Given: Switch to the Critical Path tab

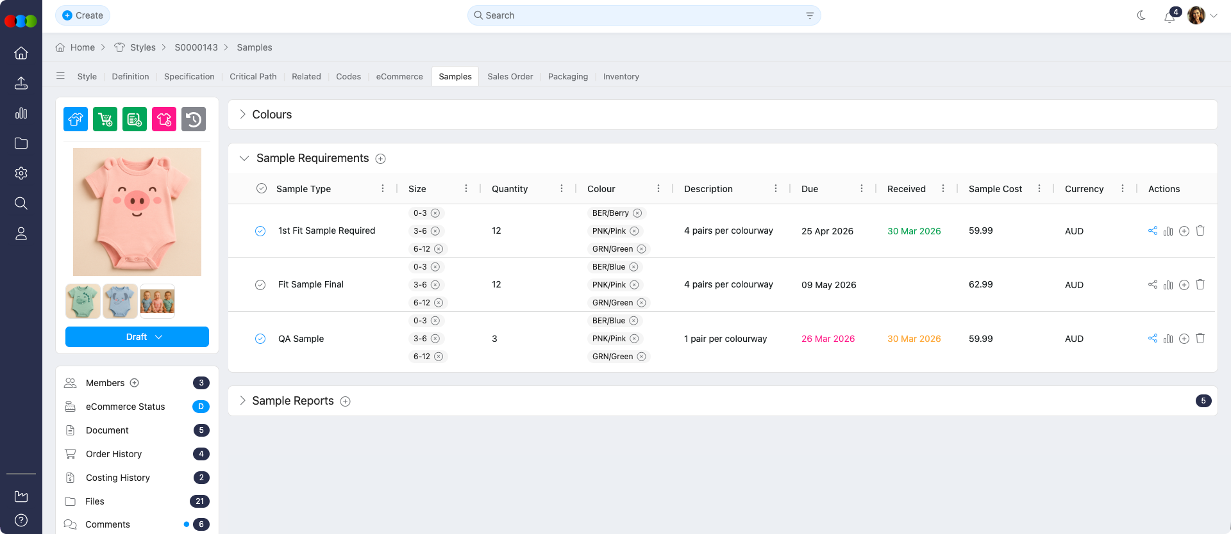Looking at the screenshot, I should 253,76.
